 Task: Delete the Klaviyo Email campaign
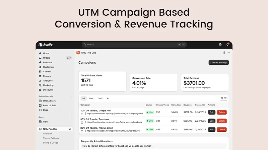pos(222,130)
